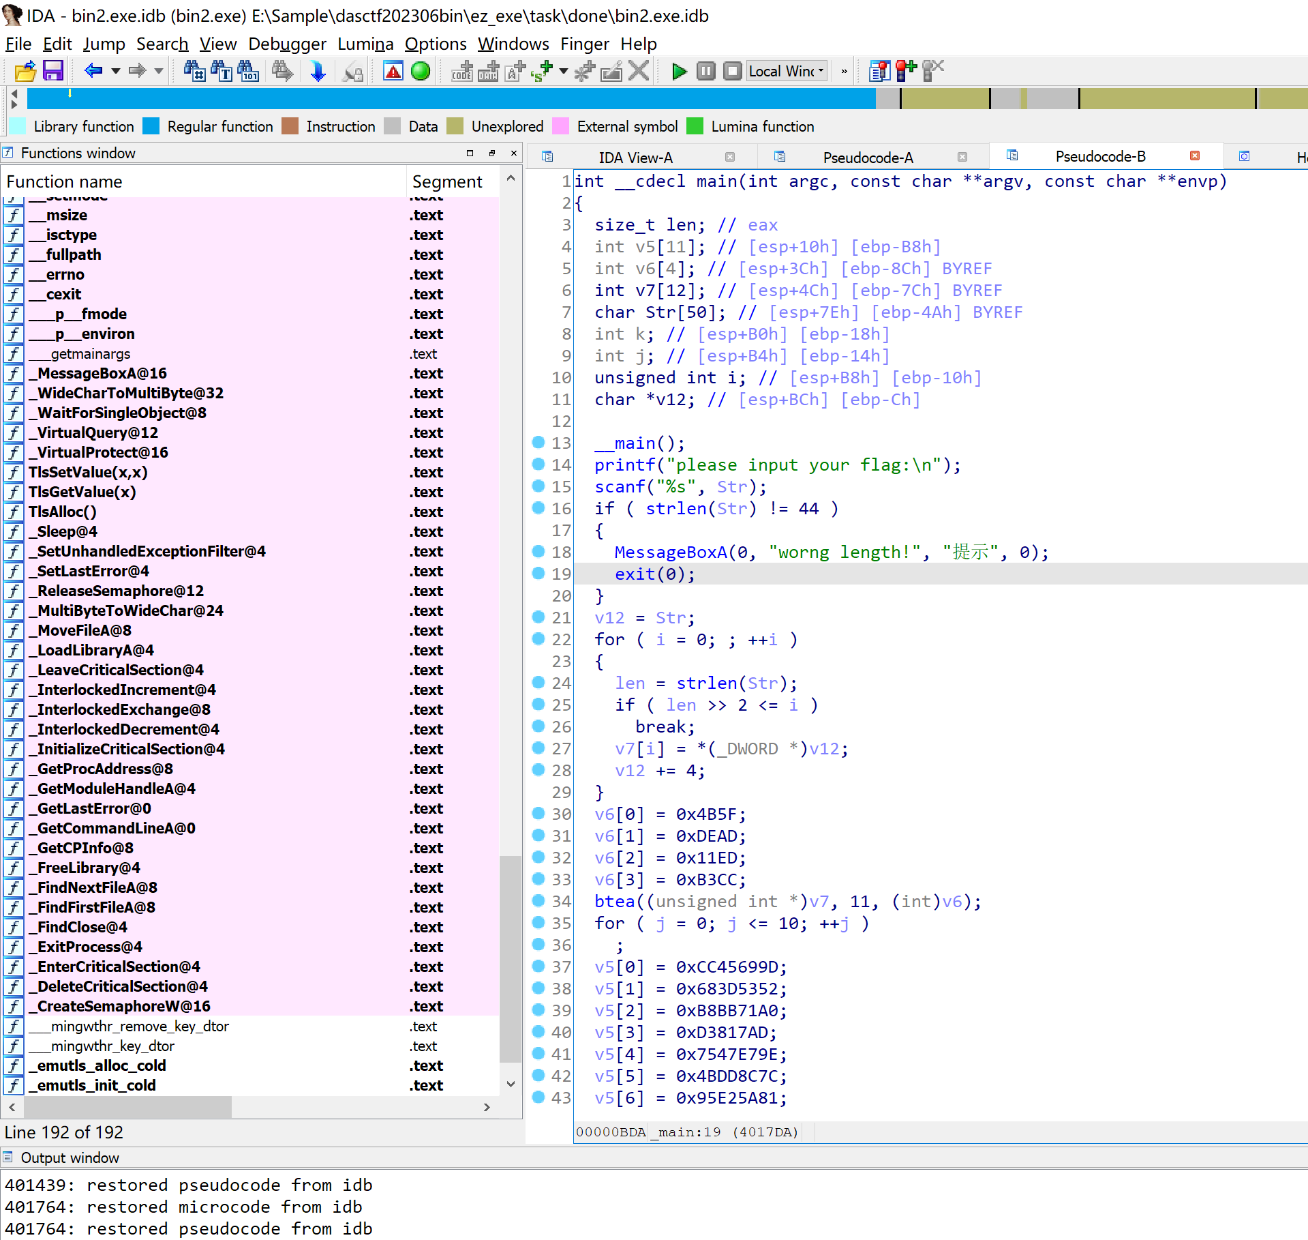Convert to code with the CODE icon

coord(461,71)
